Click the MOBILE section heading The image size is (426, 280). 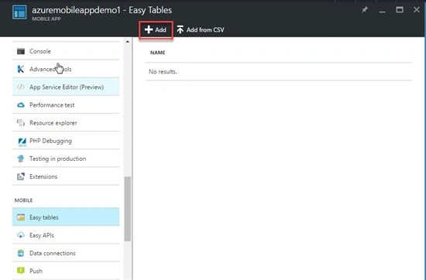pos(24,200)
